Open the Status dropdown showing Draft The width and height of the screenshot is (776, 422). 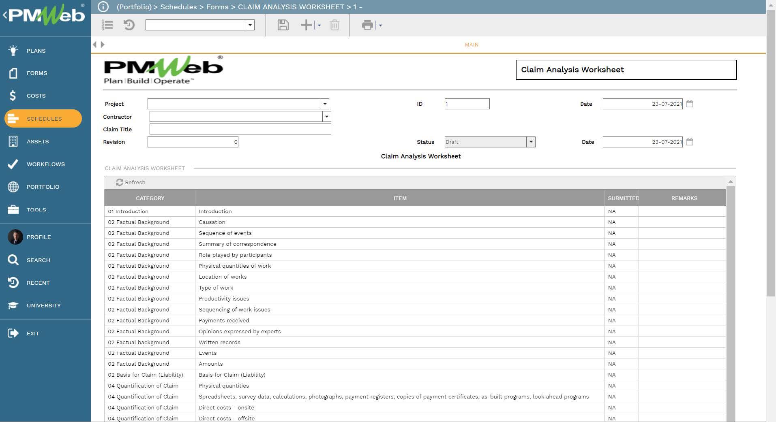pyautogui.click(x=531, y=142)
